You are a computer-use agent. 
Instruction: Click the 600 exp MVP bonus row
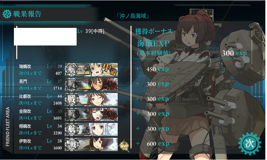point(153,144)
